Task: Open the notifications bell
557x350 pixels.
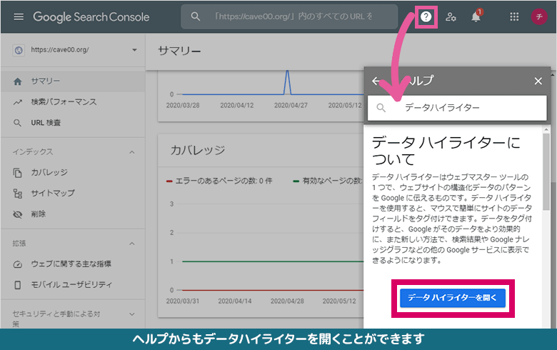Action: 476,16
